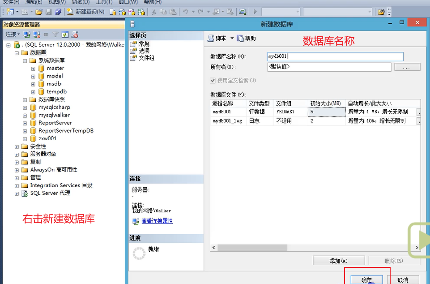
Task: Select the 选项 page in 选择页
Action: pyautogui.click(x=144, y=51)
